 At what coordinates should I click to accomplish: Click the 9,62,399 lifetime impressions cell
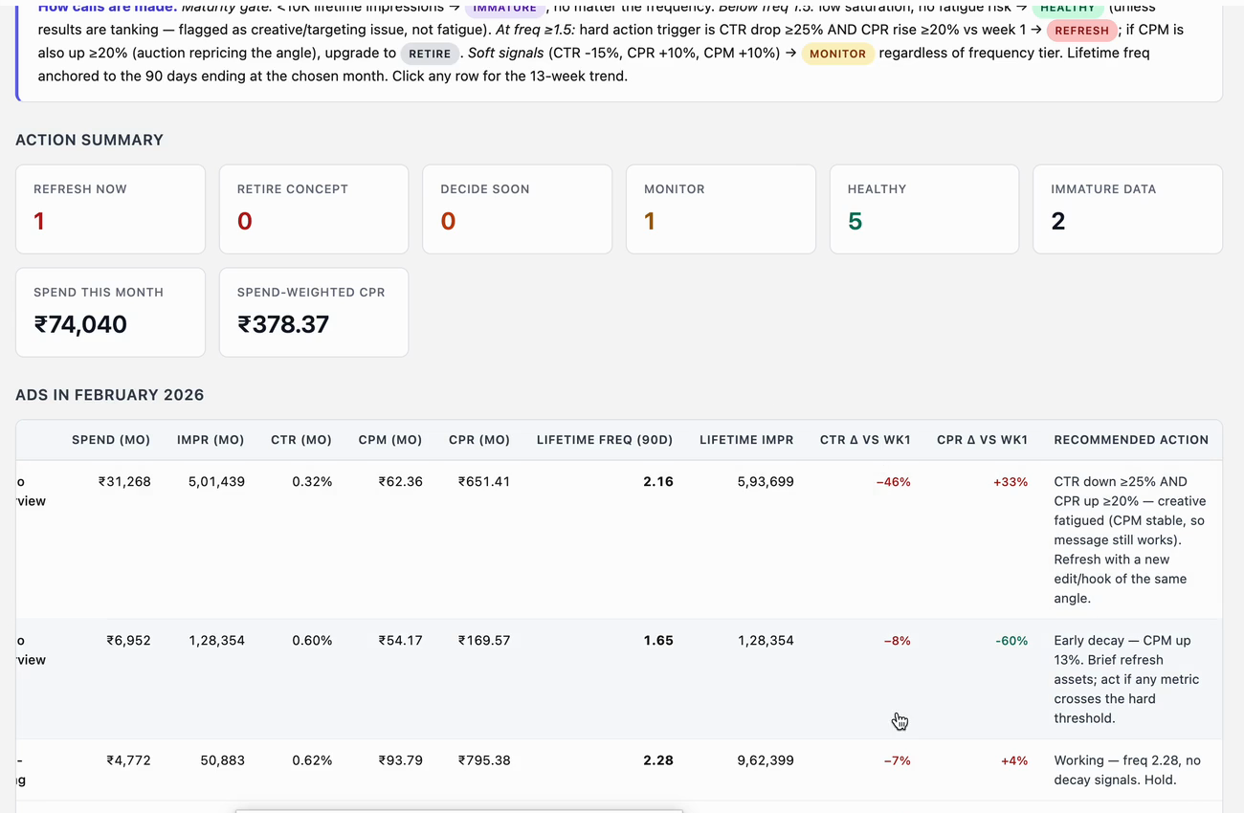(x=766, y=760)
